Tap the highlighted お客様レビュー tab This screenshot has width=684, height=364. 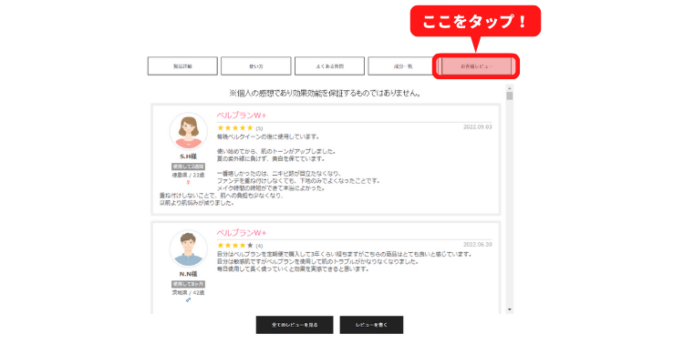[477, 66]
